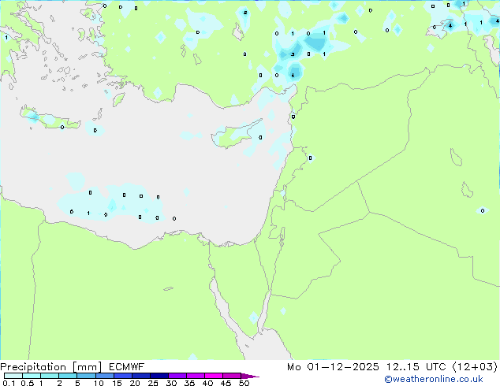Select the 35–40 mm violet legend swatch
The width and height of the screenshot is (500, 386).
click(196, 376)
